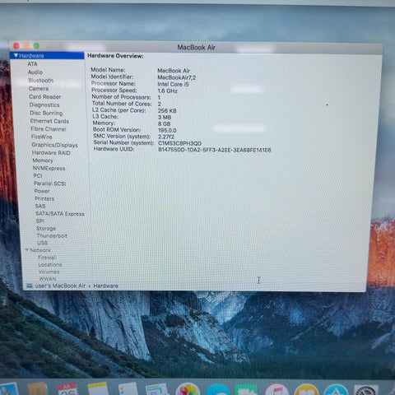This screenshot has width=395, height=395.
Task: Open Calendar from the Dock
Action: click(67, 389)
